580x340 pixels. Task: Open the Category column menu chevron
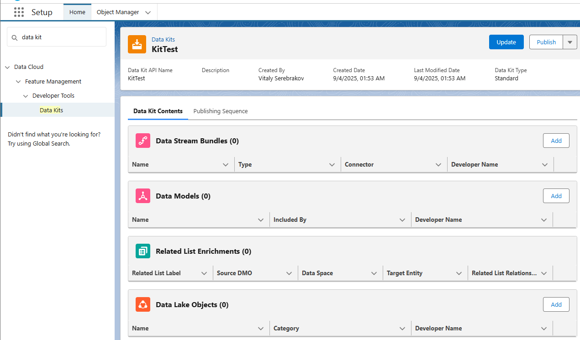(402, 329)
